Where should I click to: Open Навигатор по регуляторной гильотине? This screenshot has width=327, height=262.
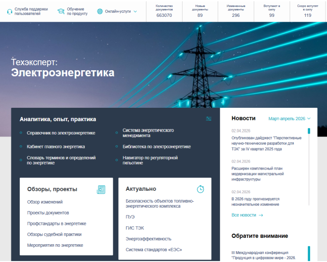(x=150, y=160)
